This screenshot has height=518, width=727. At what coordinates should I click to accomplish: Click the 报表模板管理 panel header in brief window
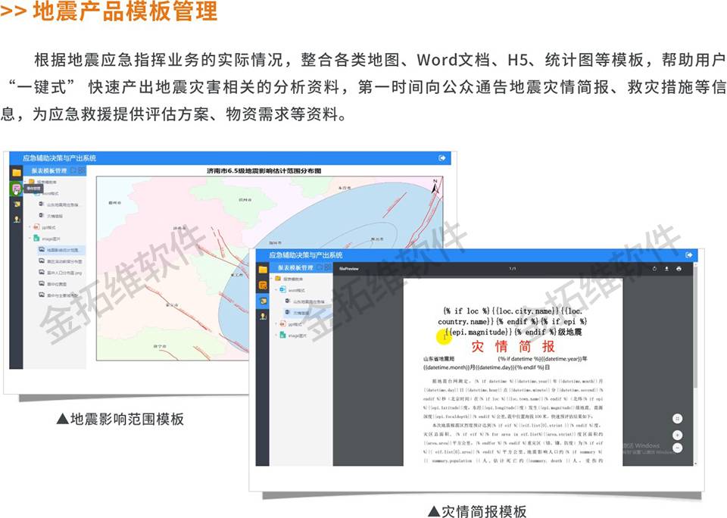pyautogui.click(x=296, y=267)
